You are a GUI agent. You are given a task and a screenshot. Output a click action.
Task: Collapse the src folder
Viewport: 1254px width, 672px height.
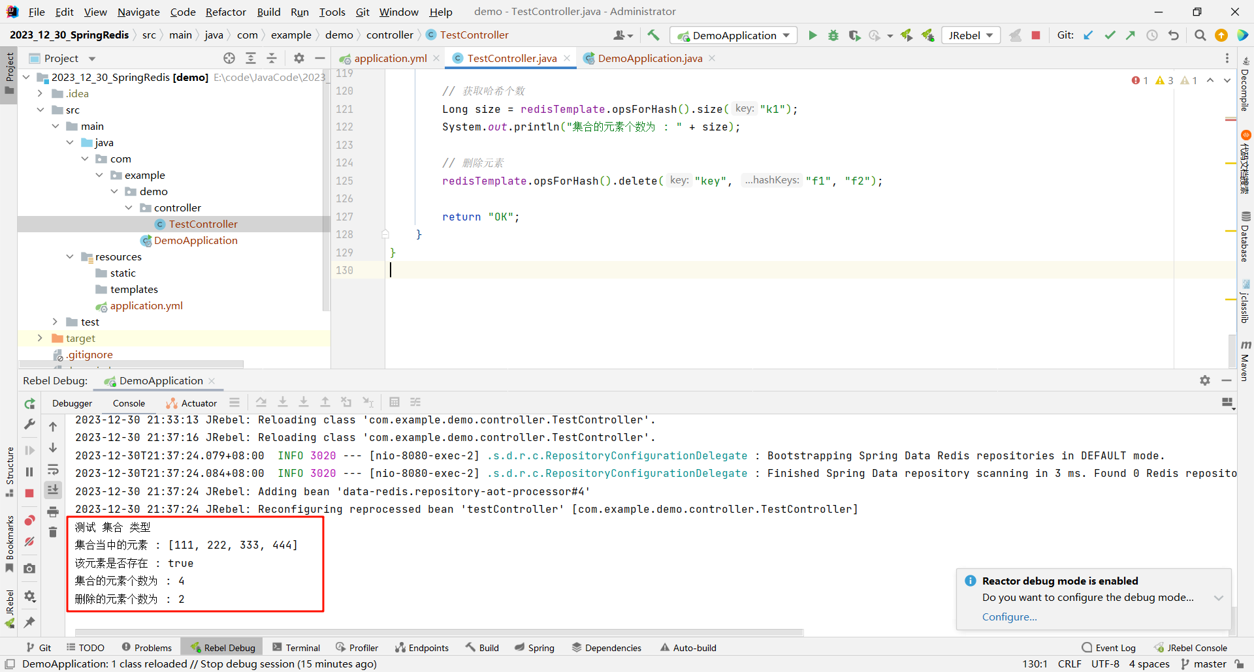point(40,110)
